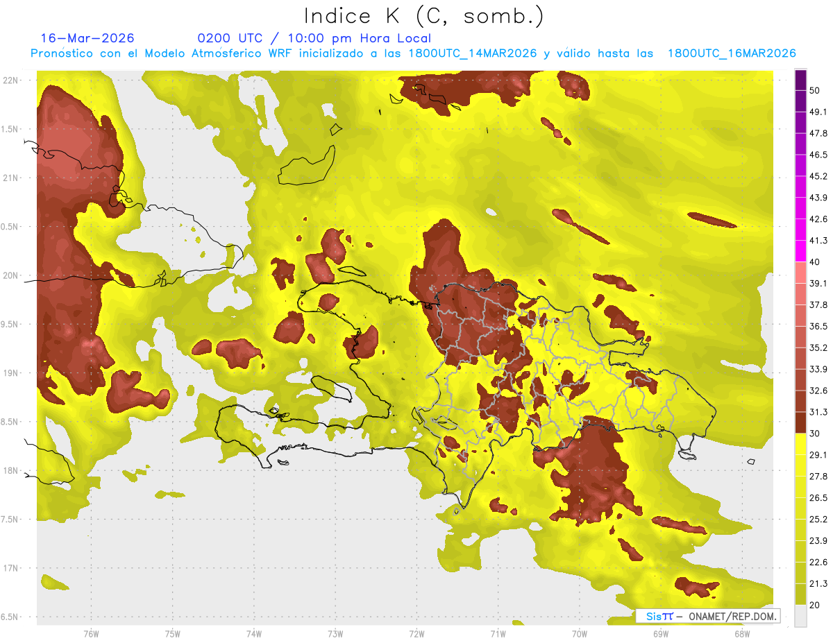Select the colorbar value 49.1
The image size is (833, 643).
[818, 112]
